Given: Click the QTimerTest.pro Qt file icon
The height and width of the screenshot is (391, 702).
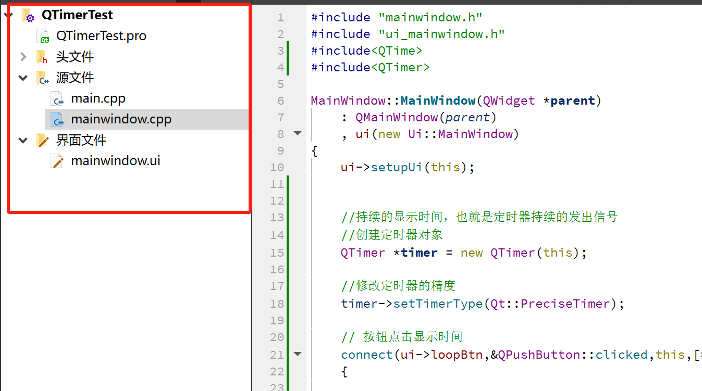Looking at the screenshot, I should tap(43, 36).
